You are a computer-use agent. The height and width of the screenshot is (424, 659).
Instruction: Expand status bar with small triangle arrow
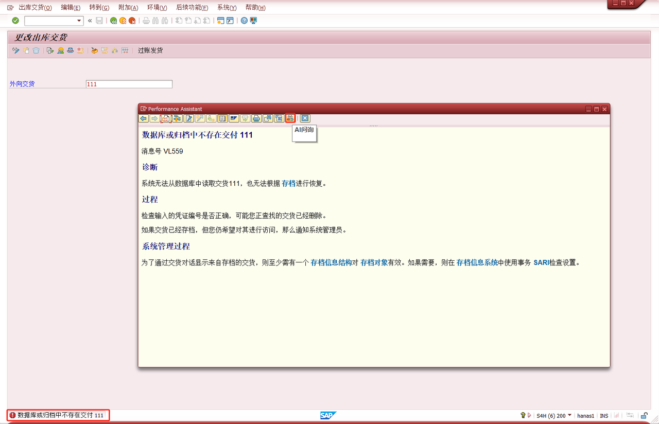(x=529, y=415)
